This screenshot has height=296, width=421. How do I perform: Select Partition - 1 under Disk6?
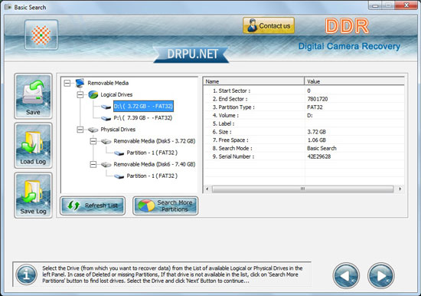[152, 176]
